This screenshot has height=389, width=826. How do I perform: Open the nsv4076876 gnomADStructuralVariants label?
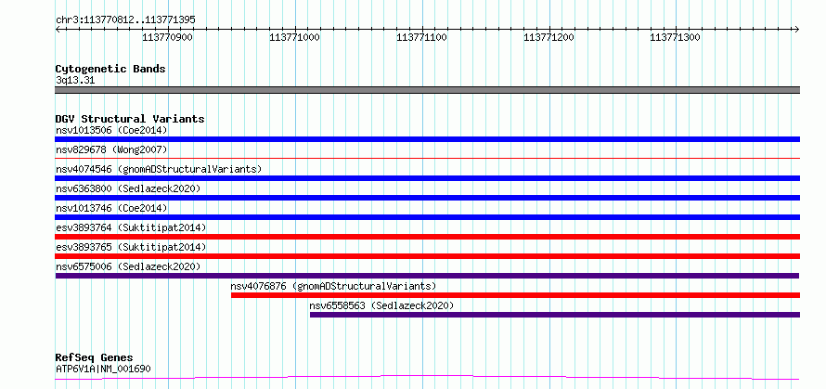(333, 286)
